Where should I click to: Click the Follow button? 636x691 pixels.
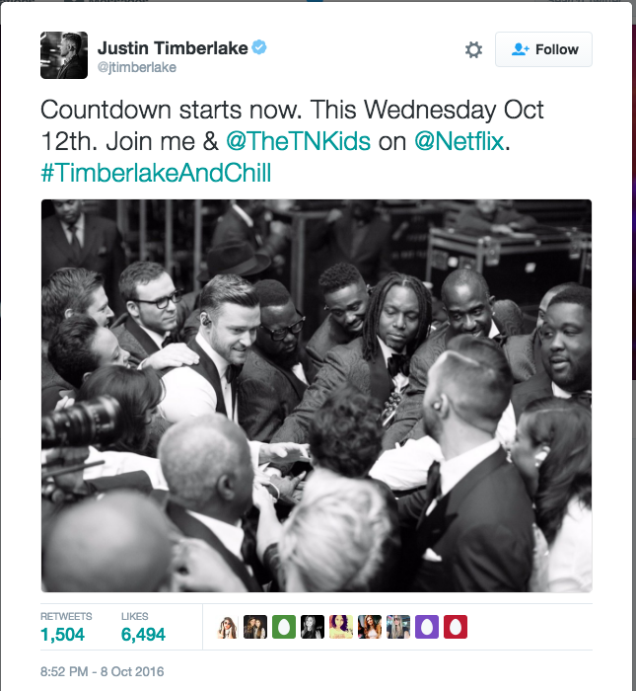click(x=543, y=49)
